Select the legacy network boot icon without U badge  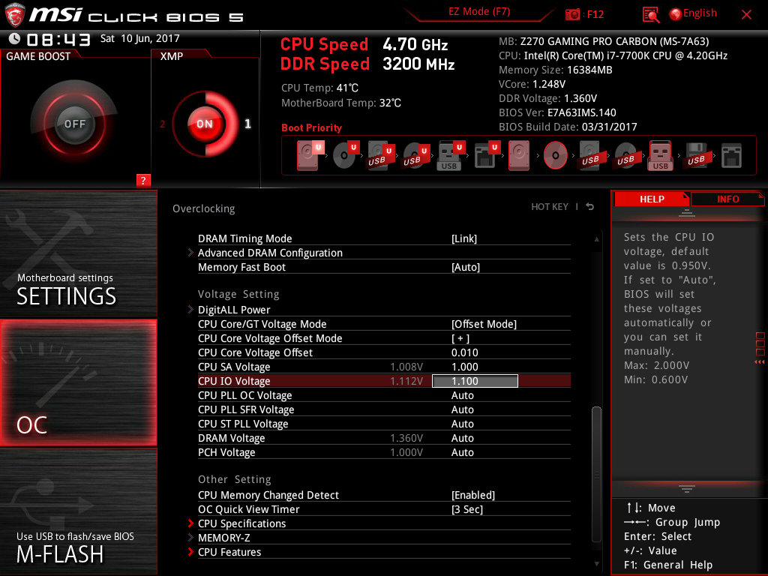[731, 156]
